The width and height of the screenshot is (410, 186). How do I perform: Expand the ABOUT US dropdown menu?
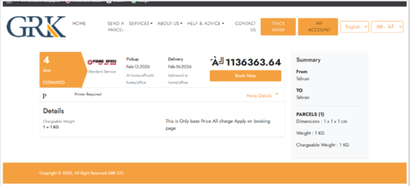coord(170,23)
